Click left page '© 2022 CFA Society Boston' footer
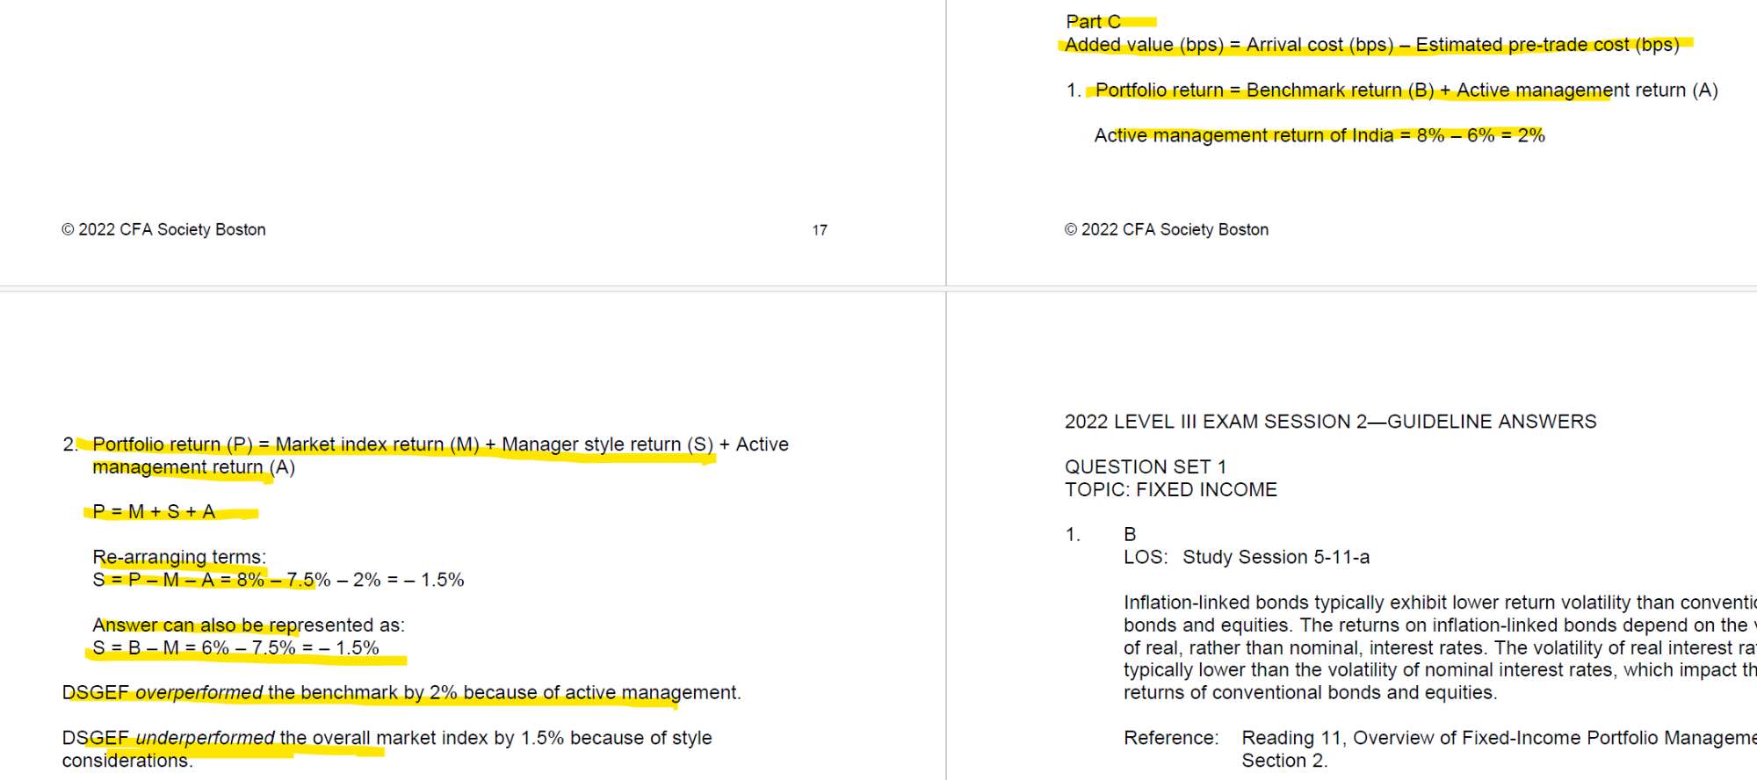 [x=163, y=230]
